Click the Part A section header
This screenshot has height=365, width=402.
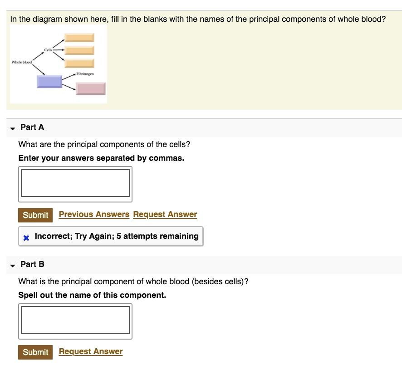(32, 128)
